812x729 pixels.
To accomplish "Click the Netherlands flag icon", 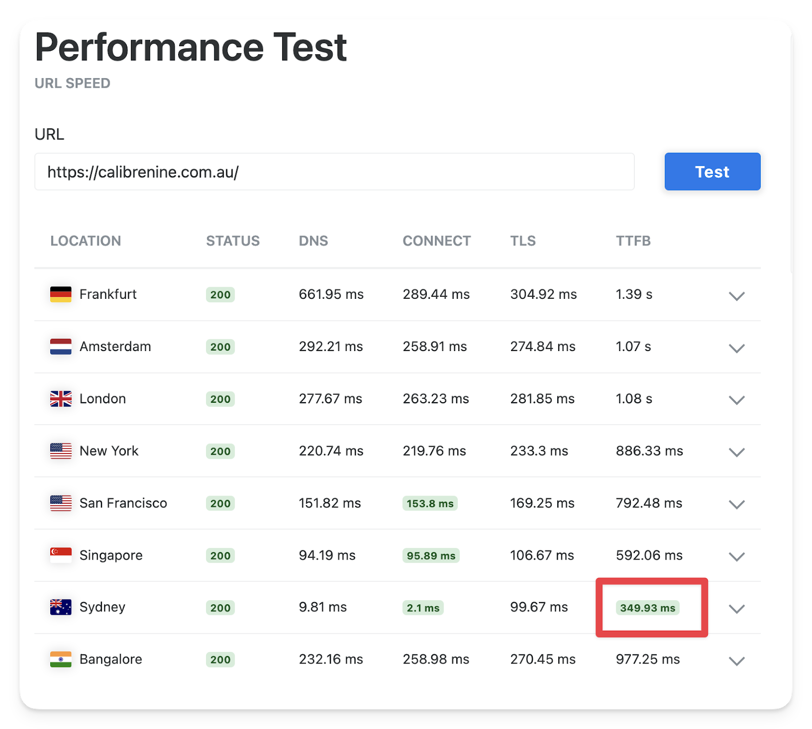I will click(x=61, y=346).
